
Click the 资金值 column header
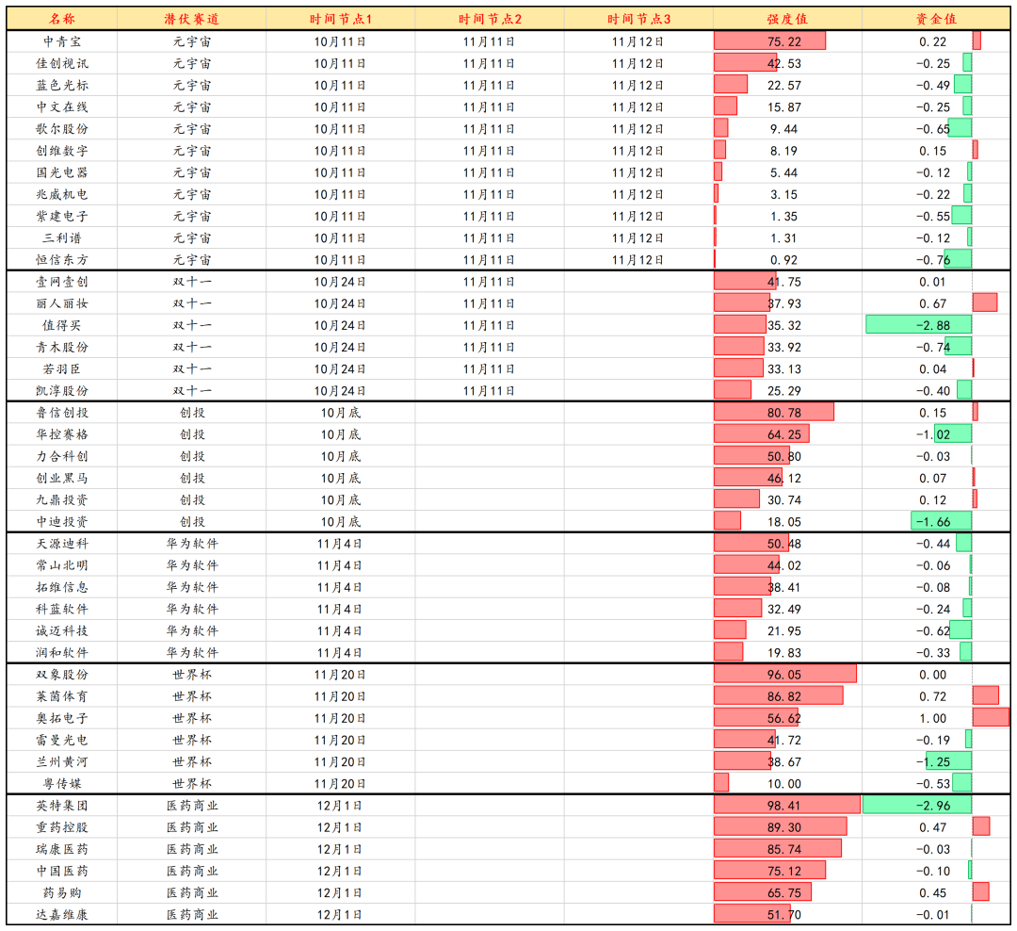point(936,19)
